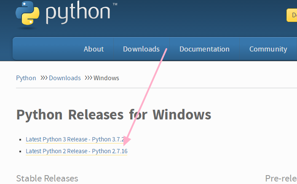Click the 'Windows' breadcrumb text
The height and width of the screenshot is (184, 297).
click(106, 78)
